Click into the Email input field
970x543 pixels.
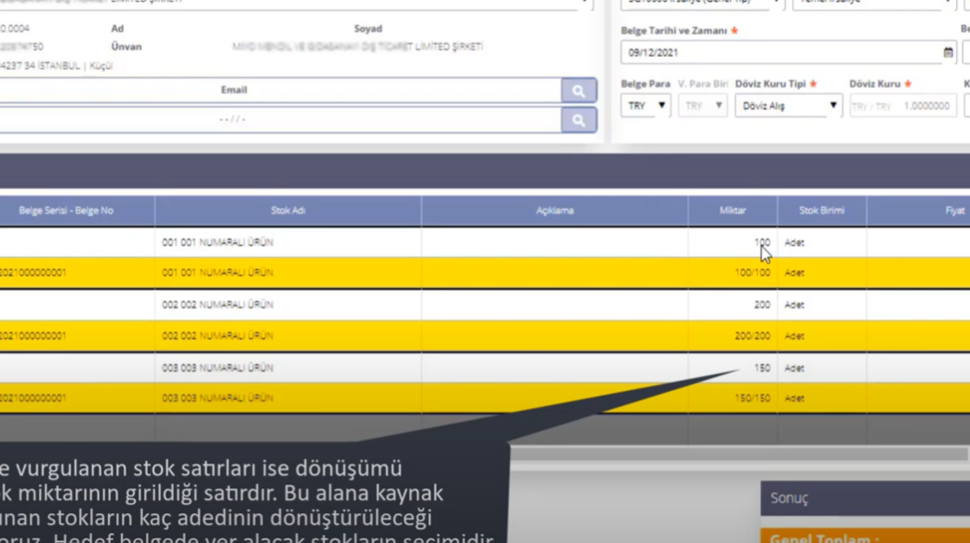[279, 90]
